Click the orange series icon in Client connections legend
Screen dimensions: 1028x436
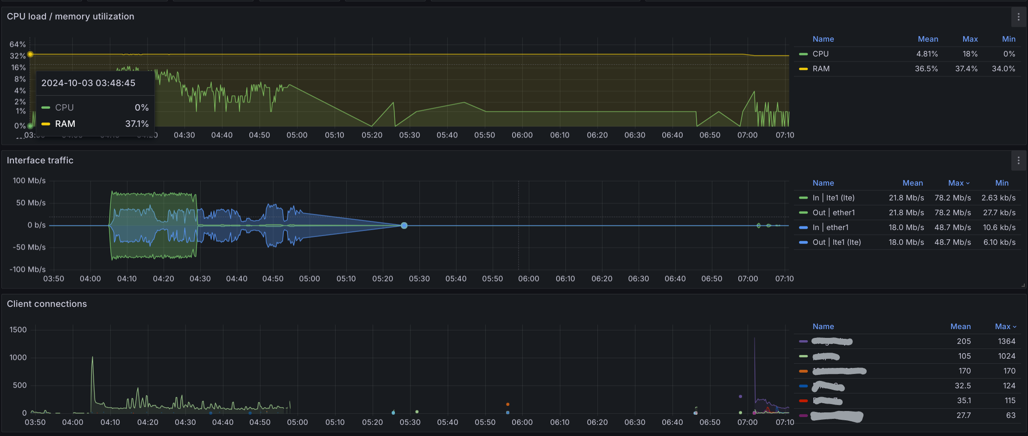[803, 371]
